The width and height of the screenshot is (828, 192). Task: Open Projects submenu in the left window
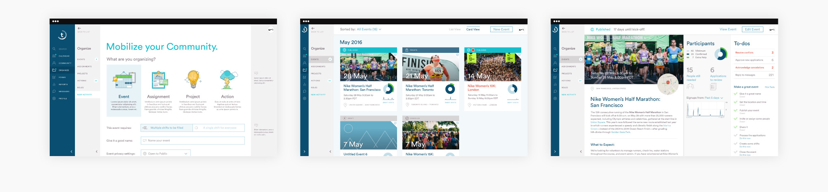(87, 73)
